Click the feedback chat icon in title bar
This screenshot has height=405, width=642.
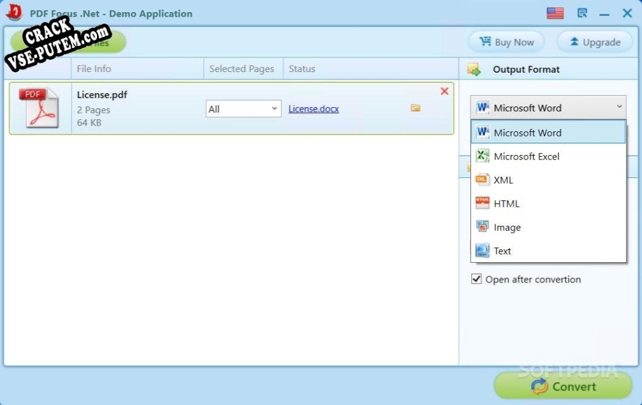tap(582, 13)
